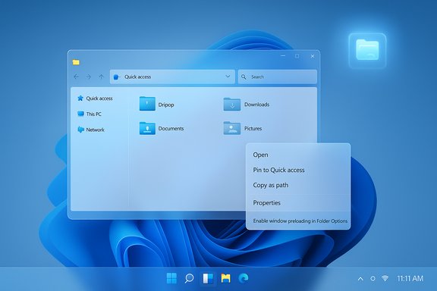Click the Pictures folder name
Viewport: 437px width, 291px height.
[253, 128]
